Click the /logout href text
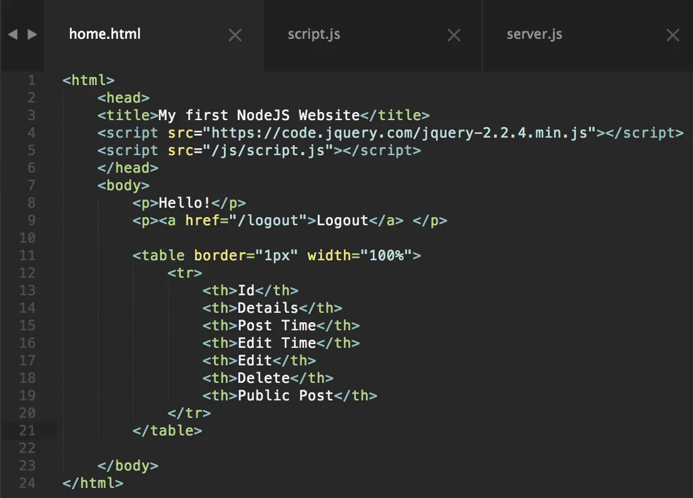 tap(268, 221)
